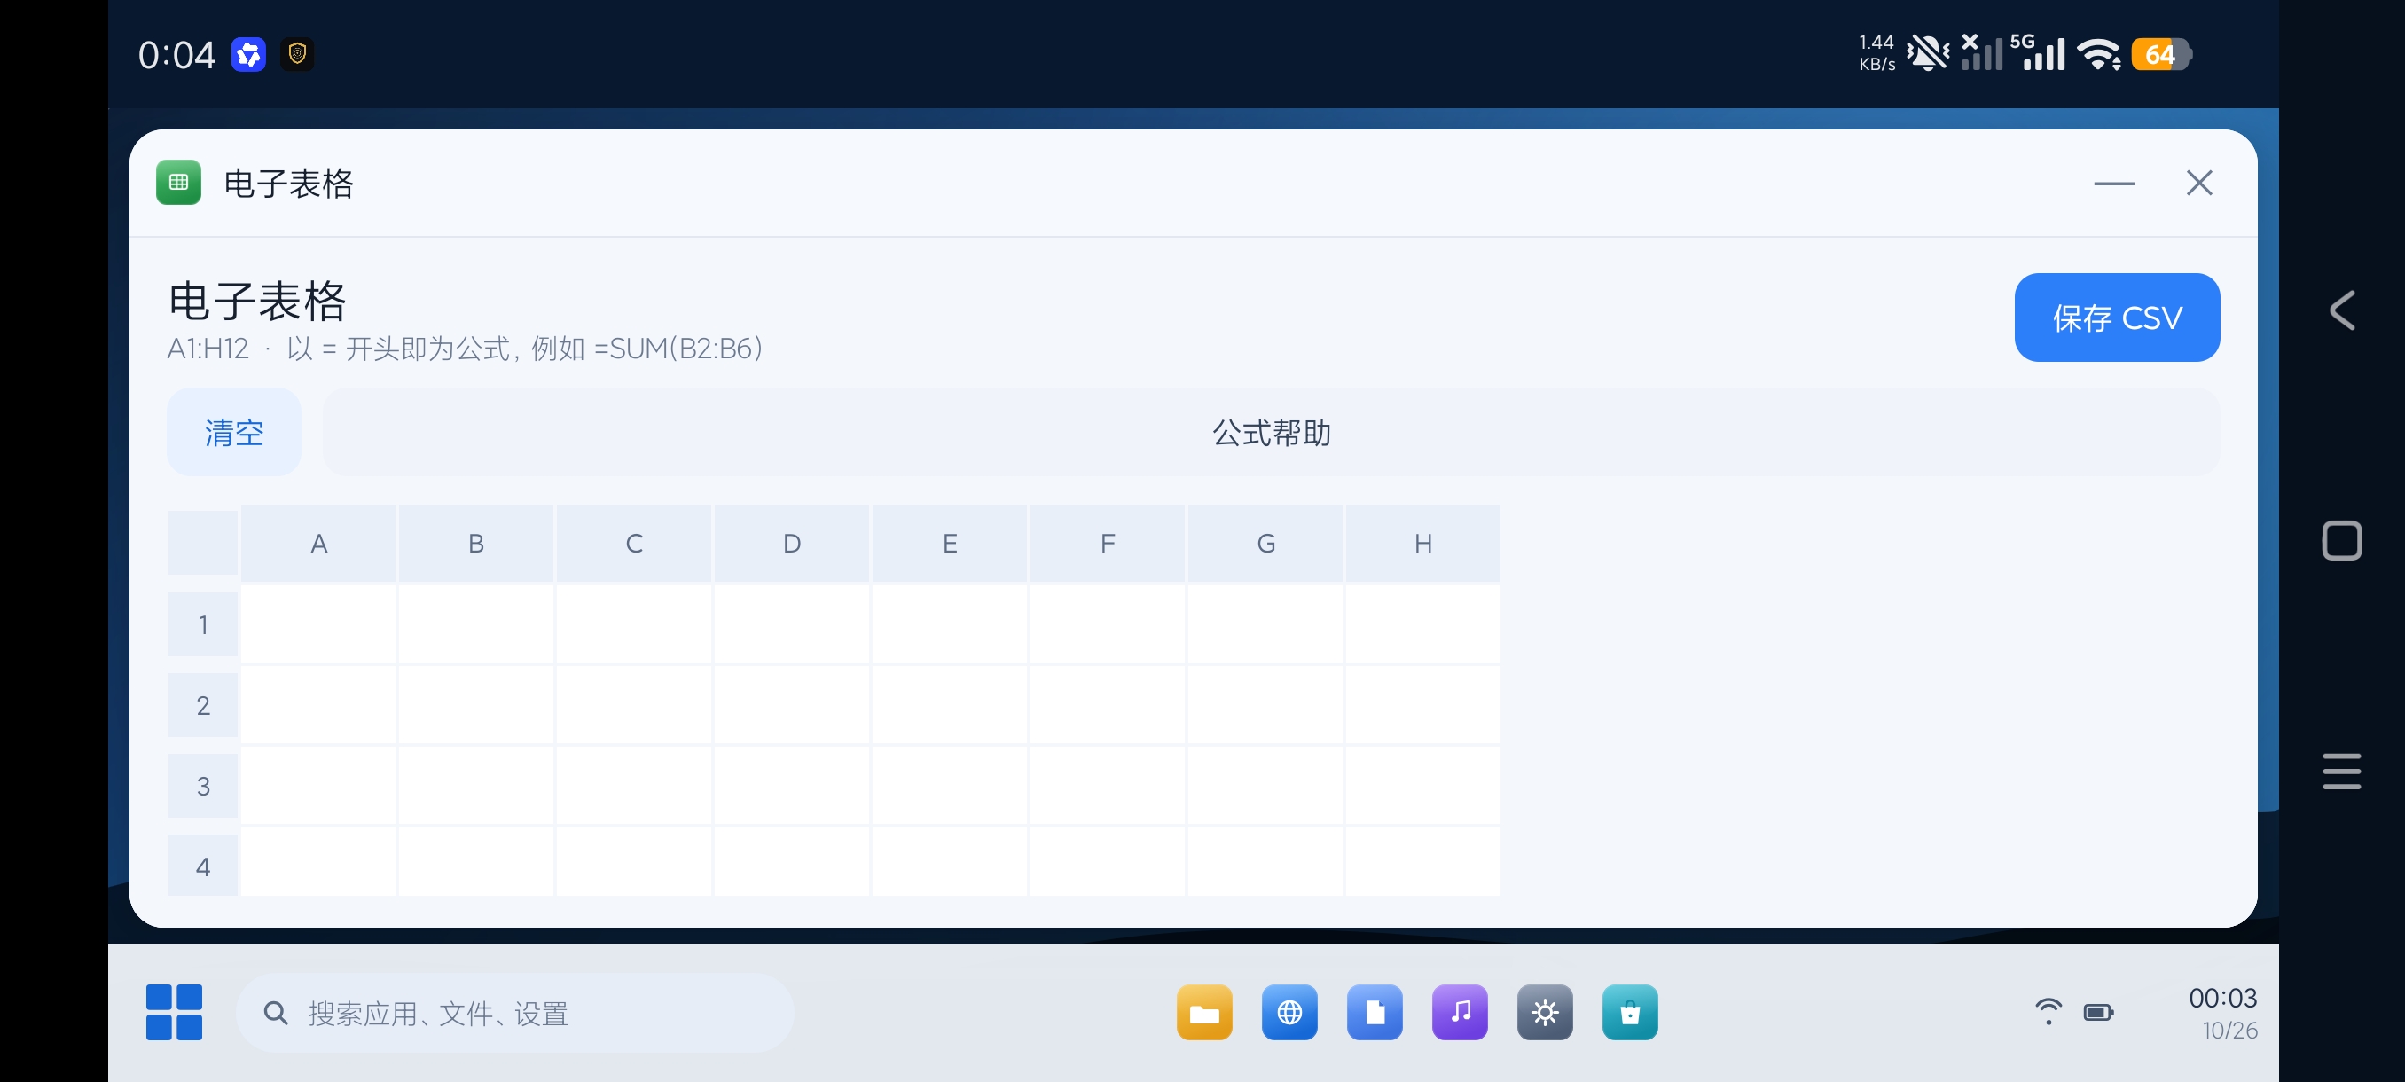Tap the blue app notification icon in status bar
The image size is (2405, 1082).
pyautogui.click(x=248, y=54)
